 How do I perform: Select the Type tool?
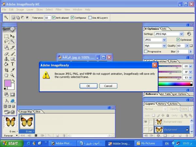(12, 64)
